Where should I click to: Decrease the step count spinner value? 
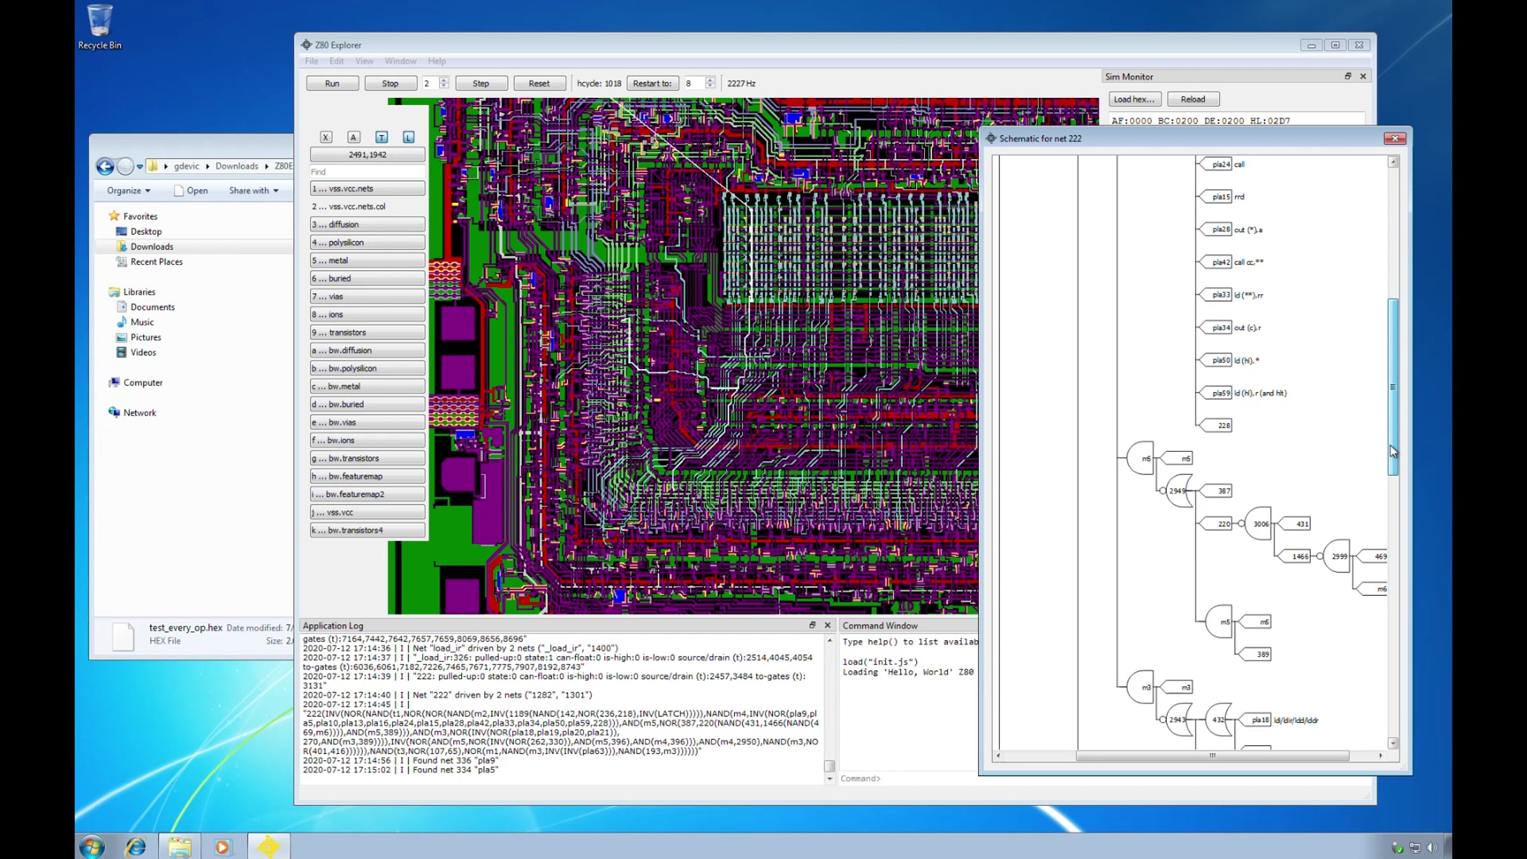point(443,87)
